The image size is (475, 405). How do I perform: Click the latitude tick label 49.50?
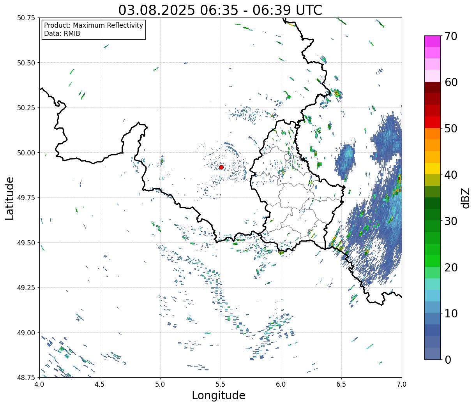(x=26, y=243)
